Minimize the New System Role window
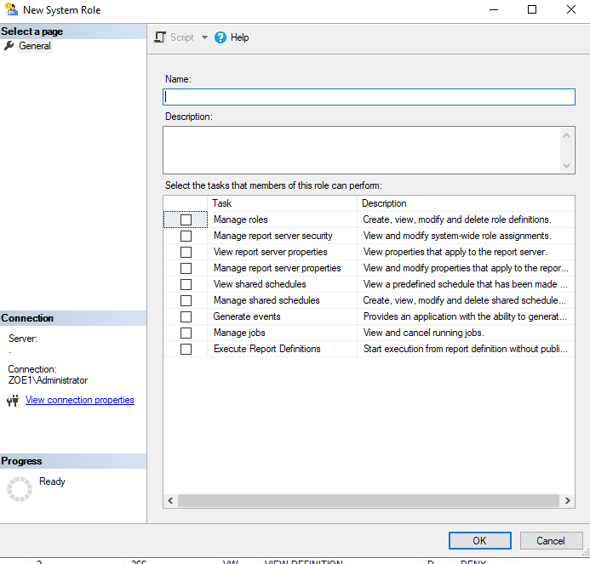This screenshot has width=590, height=564. point(494,9)
